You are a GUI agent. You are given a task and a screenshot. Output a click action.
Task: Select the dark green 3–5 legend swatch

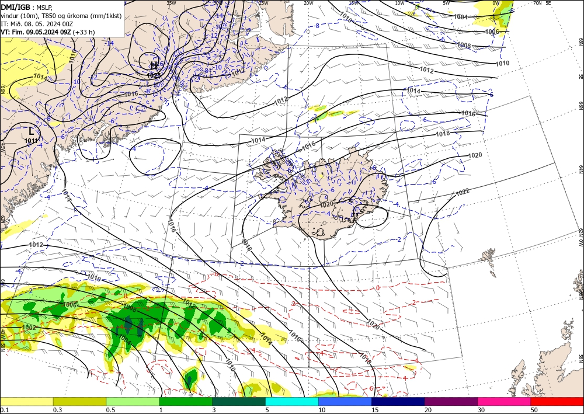click(x=239, y=401)
